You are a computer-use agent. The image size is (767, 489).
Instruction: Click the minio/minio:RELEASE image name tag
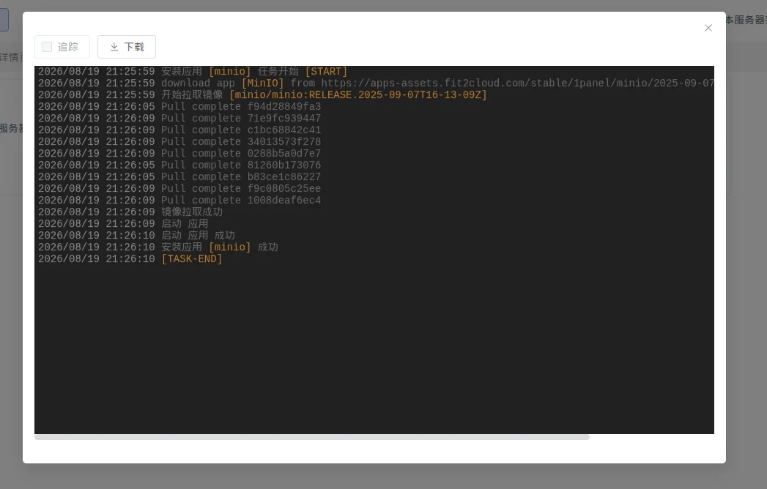(358, 95)
